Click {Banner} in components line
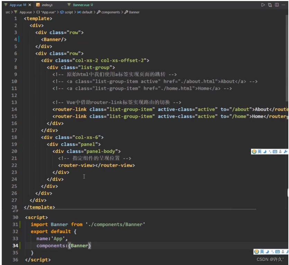289x265 pixels. 80,246
